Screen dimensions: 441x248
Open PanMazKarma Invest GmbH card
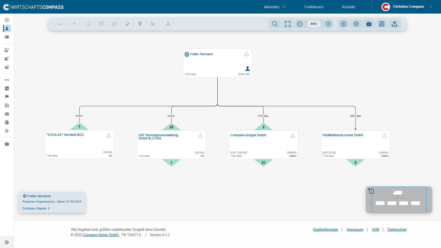[343, 135]
